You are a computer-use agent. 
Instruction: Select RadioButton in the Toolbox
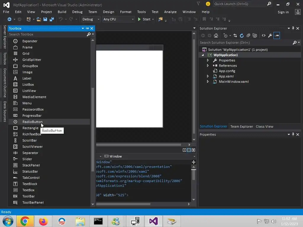pyautogui.click(x=49, y=121)
